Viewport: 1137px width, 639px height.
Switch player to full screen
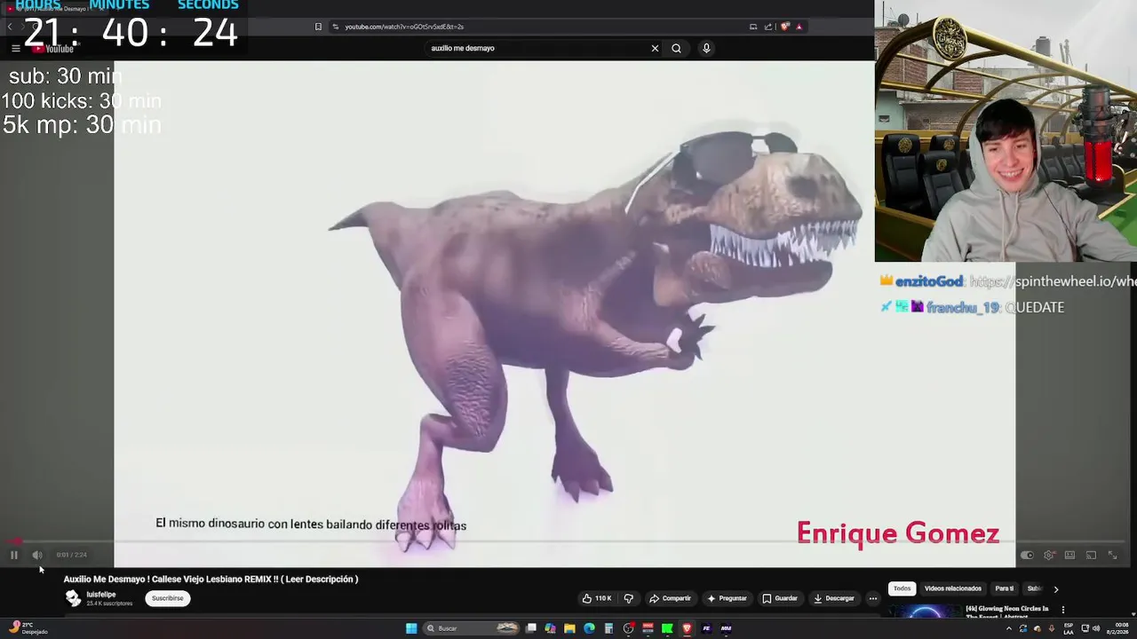tap(1112, 555)
